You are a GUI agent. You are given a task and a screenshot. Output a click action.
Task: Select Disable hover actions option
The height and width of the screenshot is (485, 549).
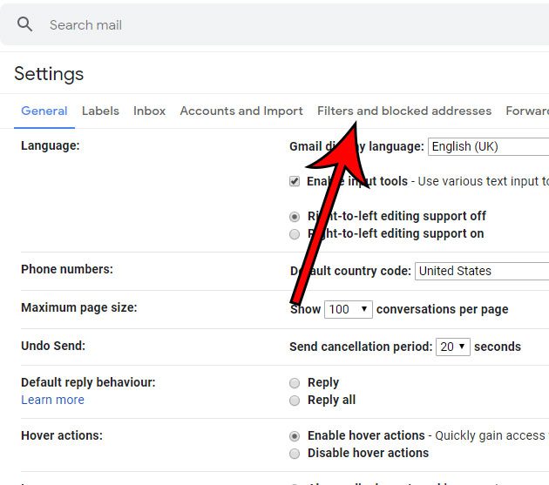click(295, 453)
